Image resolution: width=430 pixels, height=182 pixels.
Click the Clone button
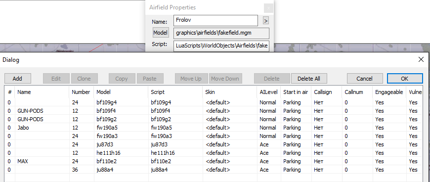click(84, 79)
